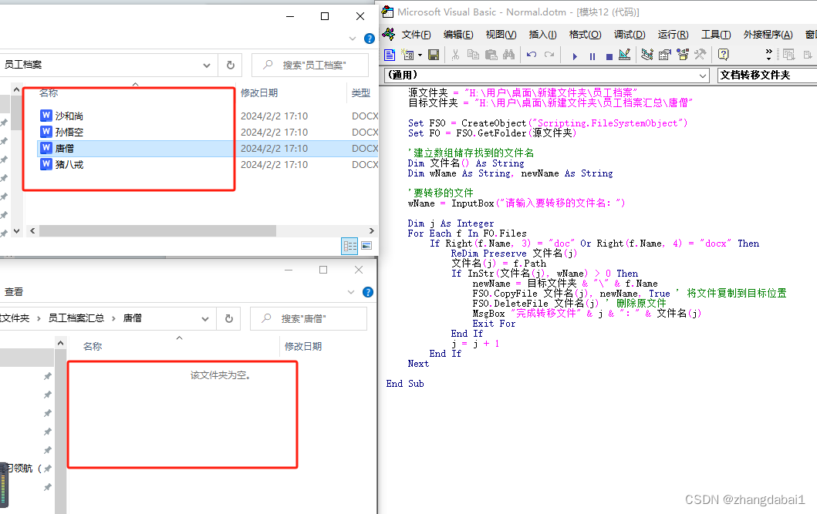Click help icon in 唐僧 window
Viewport: 817px width, 514px height.
click(368, 292)
